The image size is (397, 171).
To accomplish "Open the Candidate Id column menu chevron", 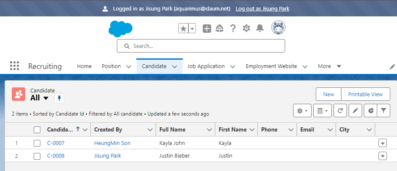I will (x=85, y=130).
